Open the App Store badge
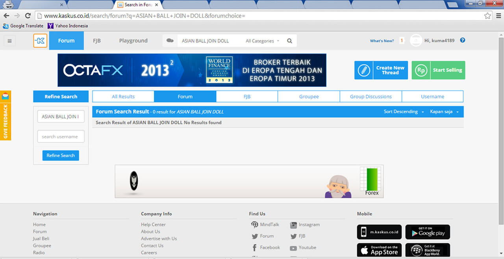 point(379,250)
